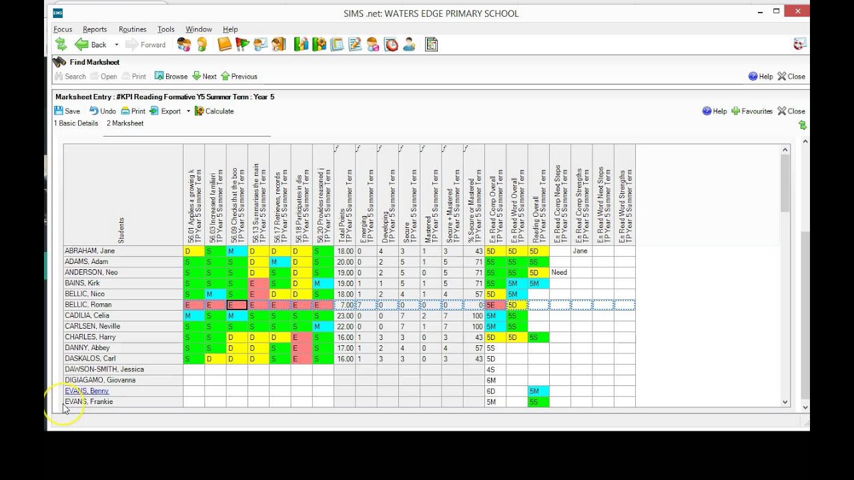Image resolution: width=854 pixels, height=480 pixels.
Task: Click the green double-arrow icon left of Back
Action: (x=61, y=45)
